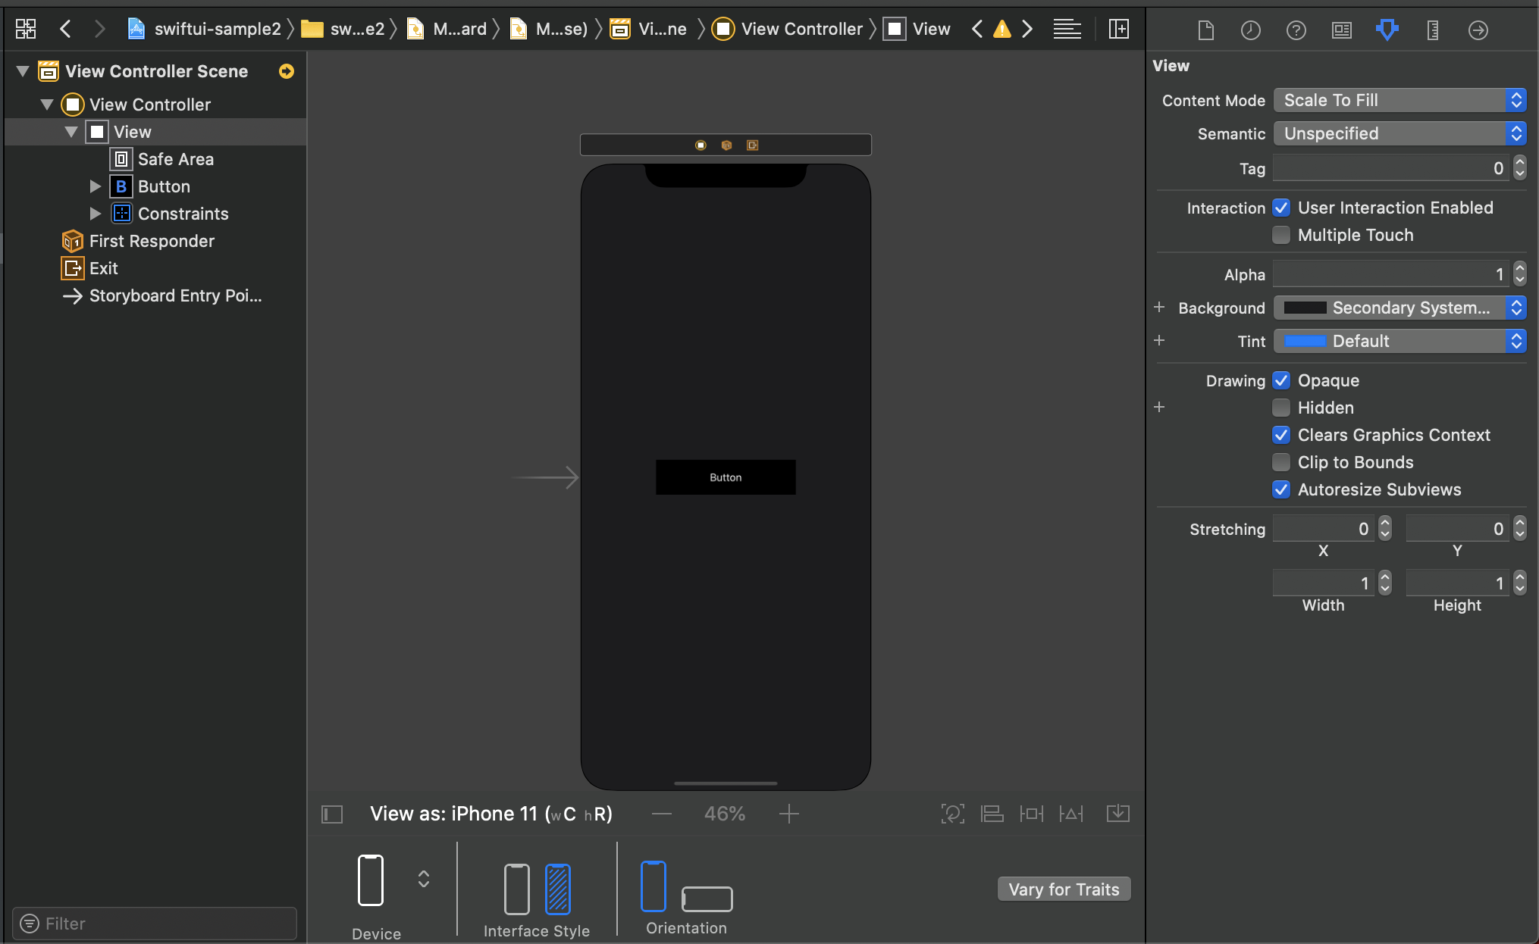The width and height of the screenshot is (1539, 944).
Task: Click the Constraints item in scene hierarchy
Action: pyautogui.click(x=183, y=213)
